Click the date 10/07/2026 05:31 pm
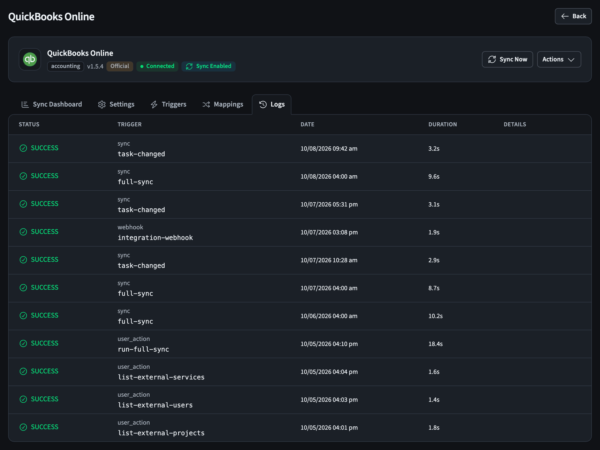The image size is (600, 450). point(329,205)
